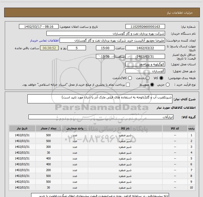Image resolution: width=203 pixels, height=197 pixels.
Task: Click the response deadline date 1402/03/22
Action: [145, 48]
